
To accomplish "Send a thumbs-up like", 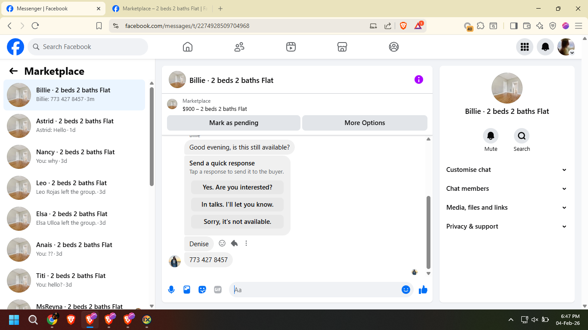I will [x=423, y=290].
